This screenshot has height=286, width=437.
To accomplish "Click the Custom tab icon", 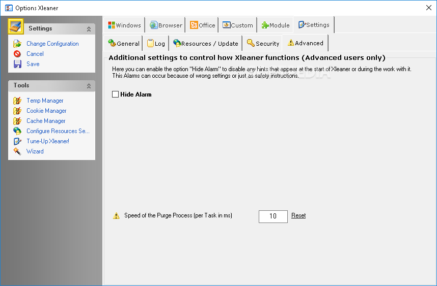I will point(226,25).
